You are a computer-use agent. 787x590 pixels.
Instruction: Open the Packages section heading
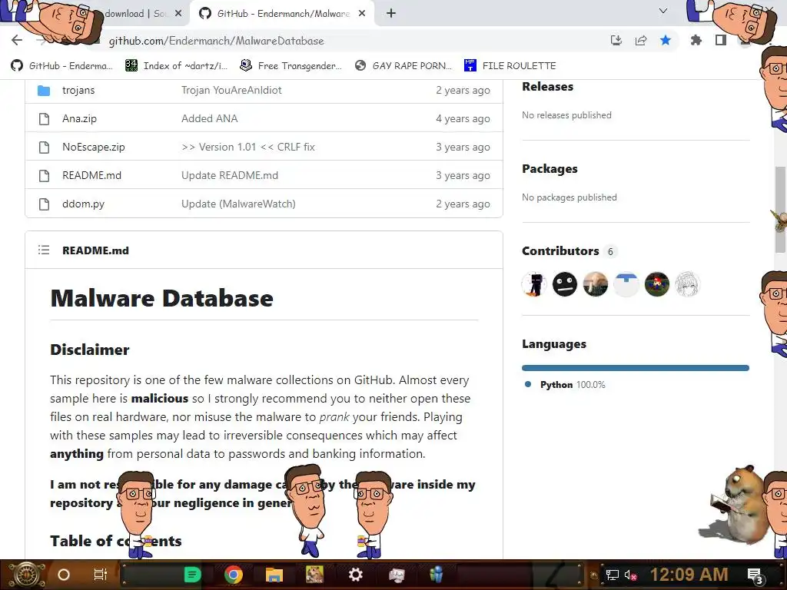pyautogui.click(x=550, y=169)
